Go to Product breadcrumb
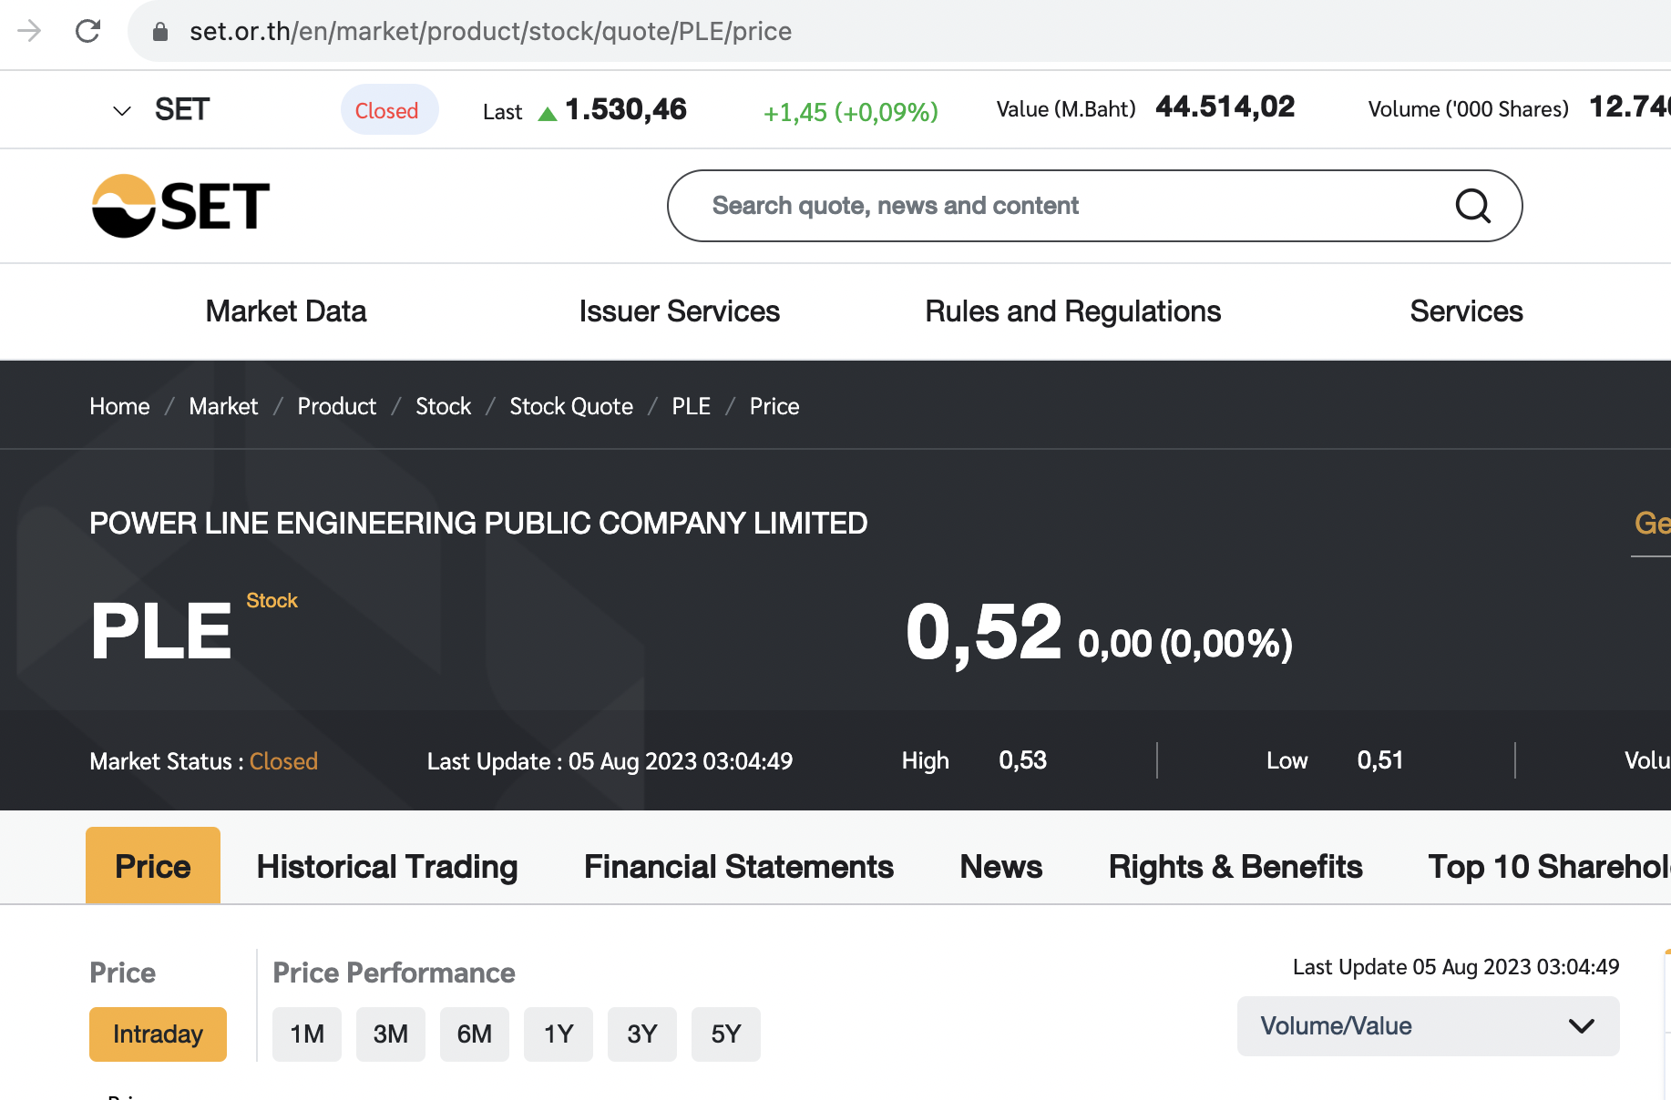Image resolution: width=1671 pixels, height=1100 pixels. click(x=336, y=406)
